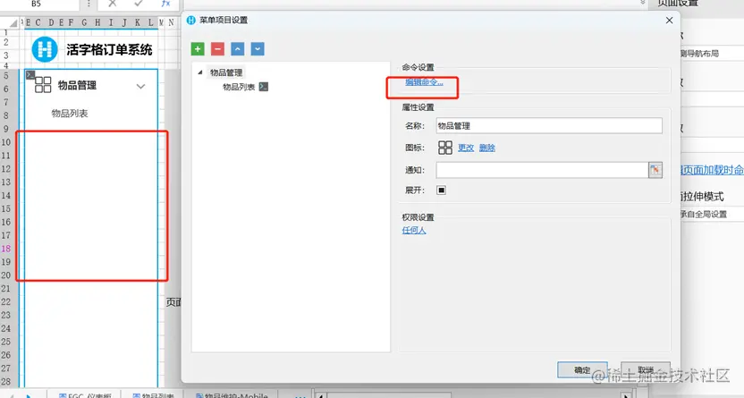Viewport: 744px width, 398px height.
Task: Toggle the 展开 checkbox
Action: coord(441,191)
